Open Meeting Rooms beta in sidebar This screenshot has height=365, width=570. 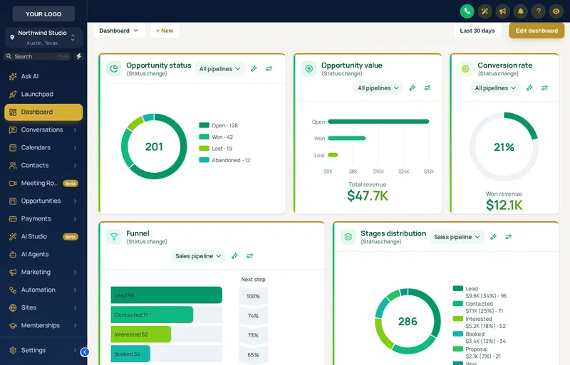point(43,183)
